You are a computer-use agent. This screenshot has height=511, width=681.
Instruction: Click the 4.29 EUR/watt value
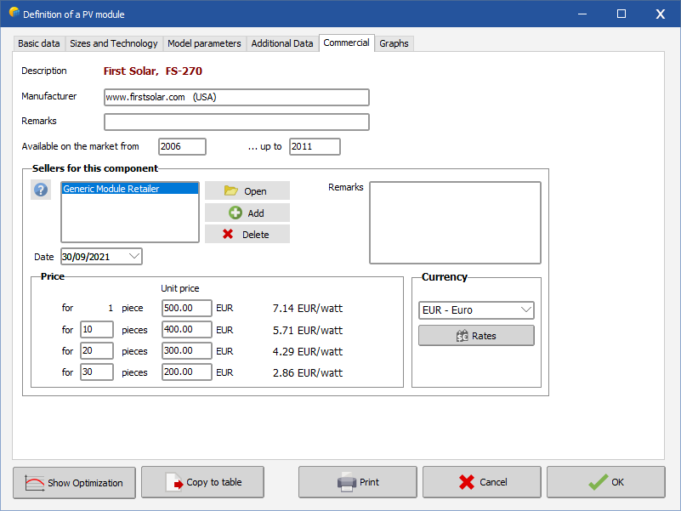coord(308,351)
